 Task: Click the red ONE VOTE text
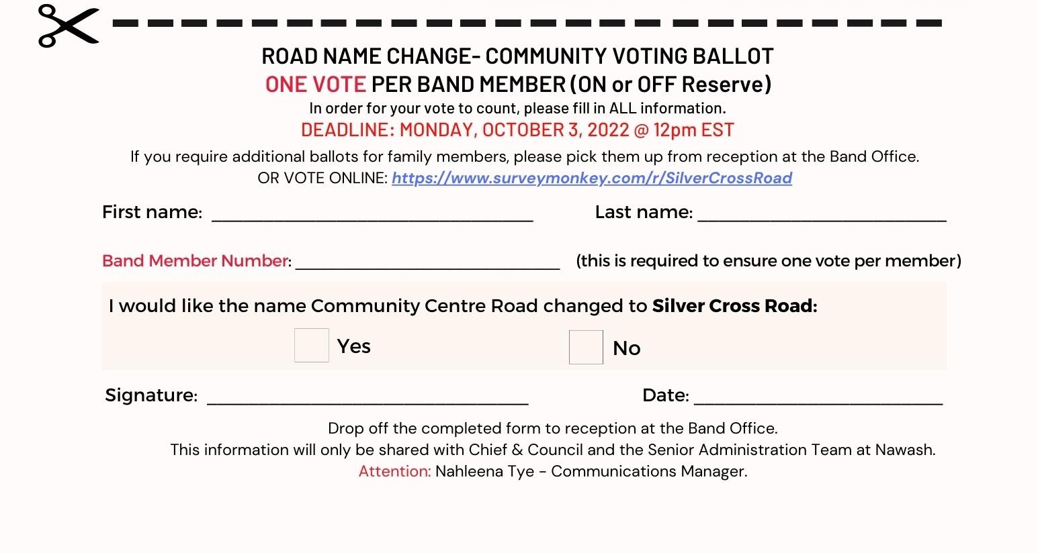pyautogui.click(x=316, y=85)
